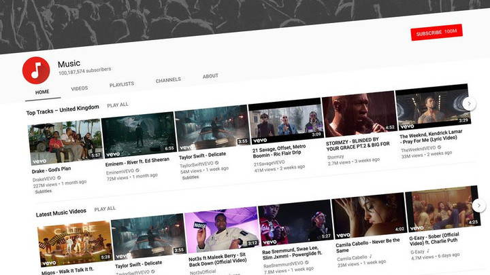Switch to the Channels tab
The height and width of the screenshot is (275, 490).
[168, 80]
